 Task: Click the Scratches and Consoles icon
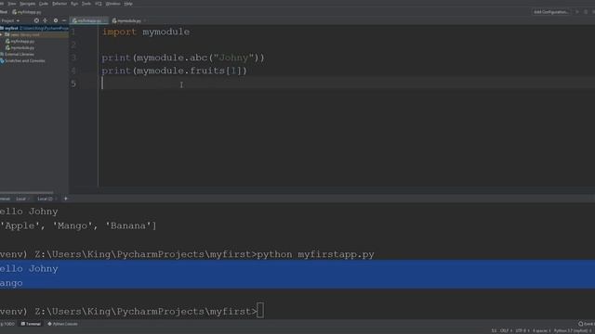pos(2,60)
